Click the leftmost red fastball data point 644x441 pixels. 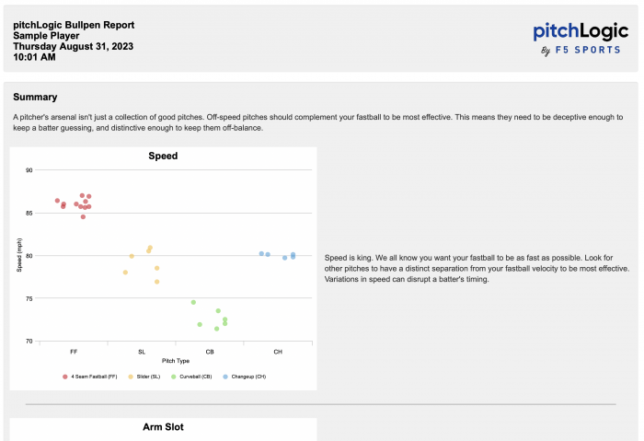pyautogui.click(x=57, y=201)
